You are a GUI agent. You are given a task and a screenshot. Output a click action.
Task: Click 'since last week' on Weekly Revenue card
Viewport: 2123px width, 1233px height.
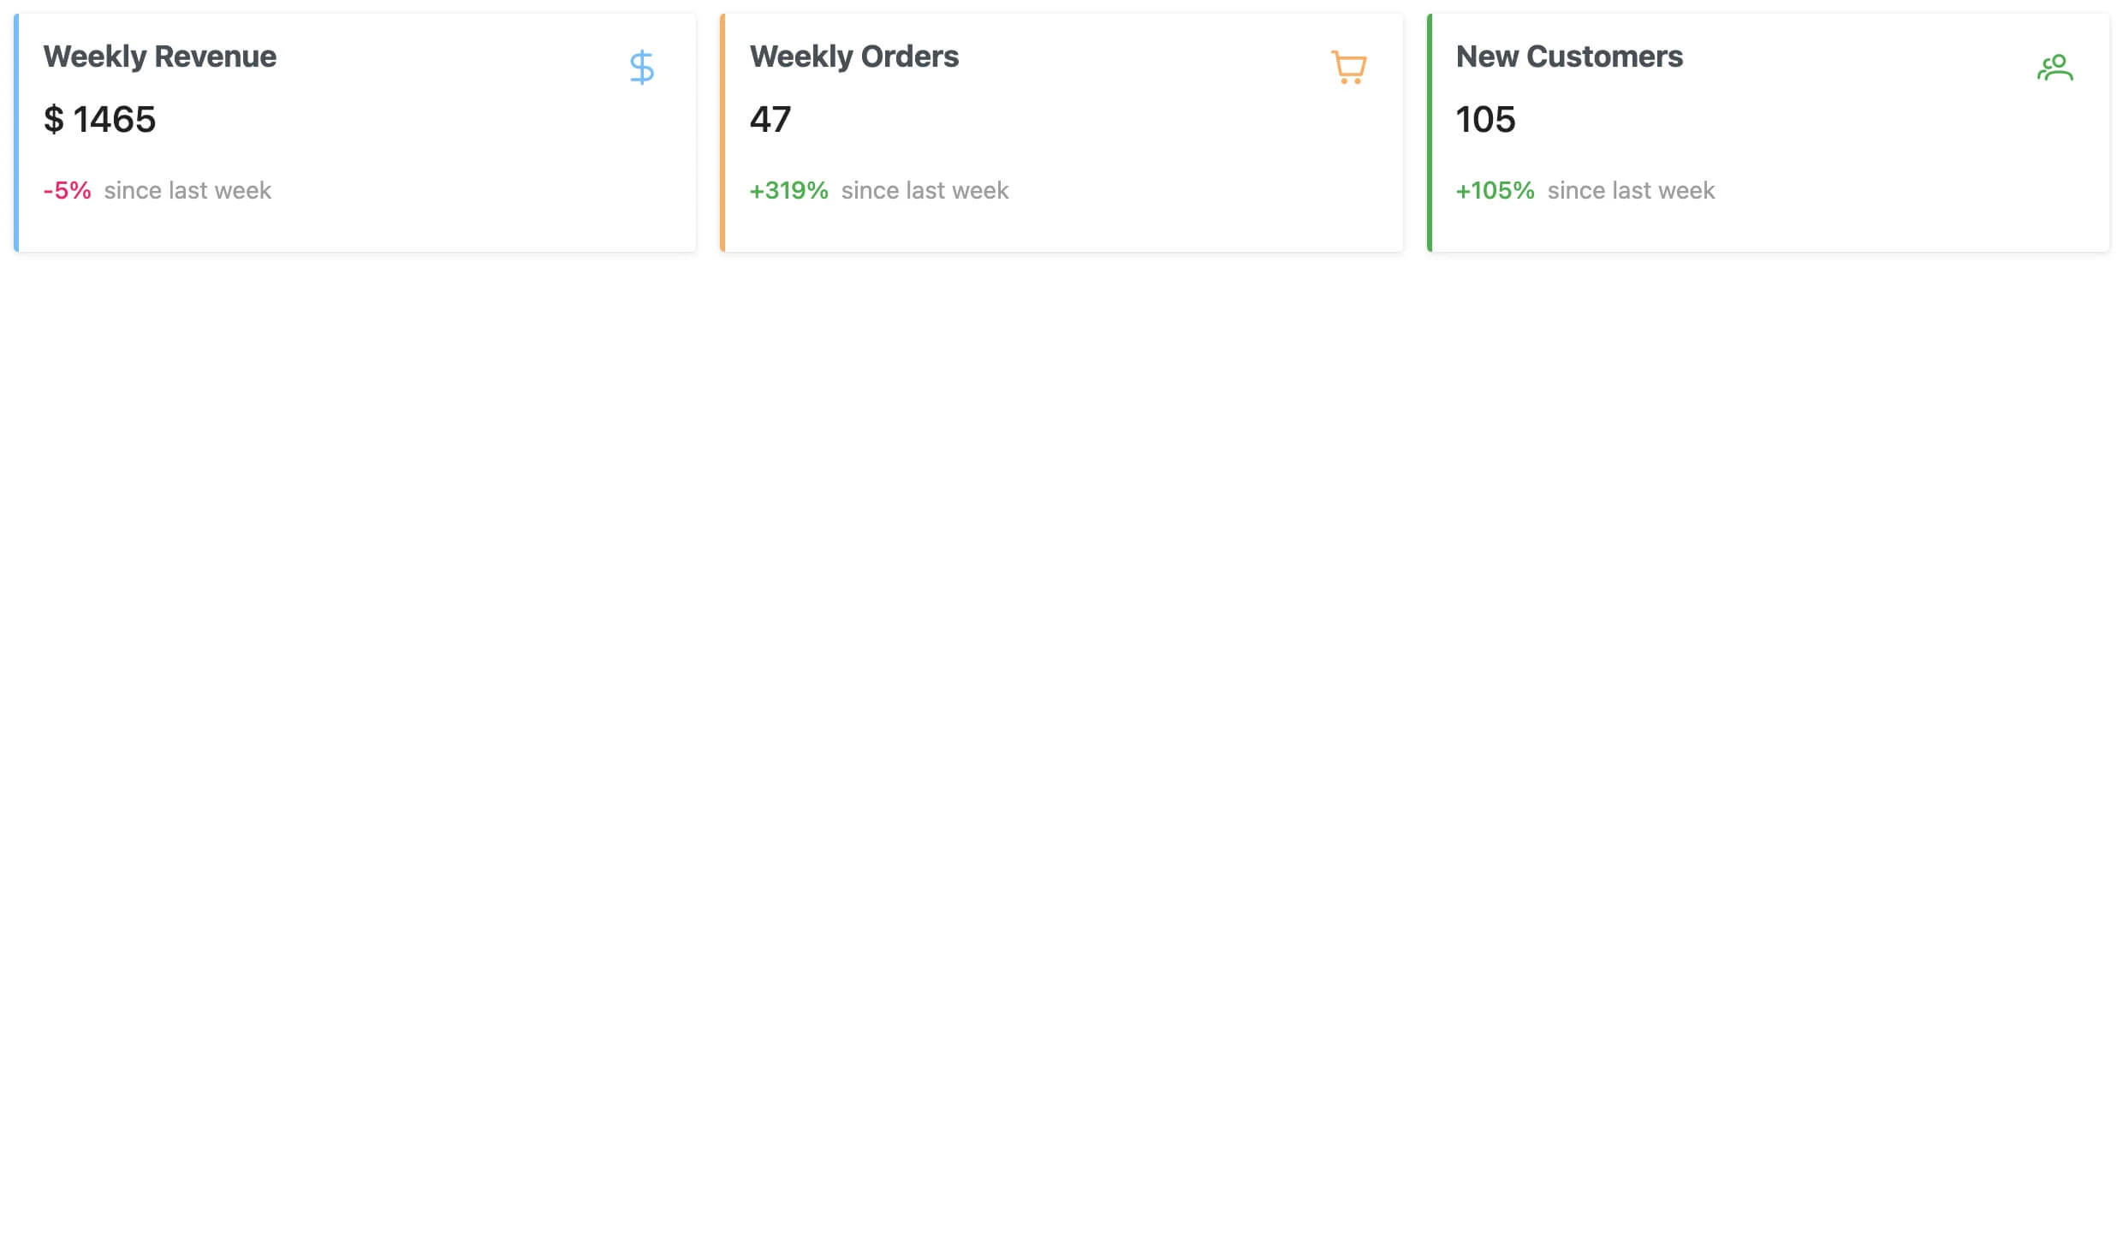click(x=186, y=190)
